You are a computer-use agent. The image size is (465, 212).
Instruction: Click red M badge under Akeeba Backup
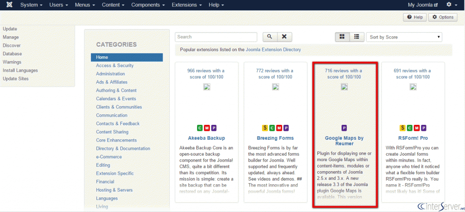coord(207,128)
